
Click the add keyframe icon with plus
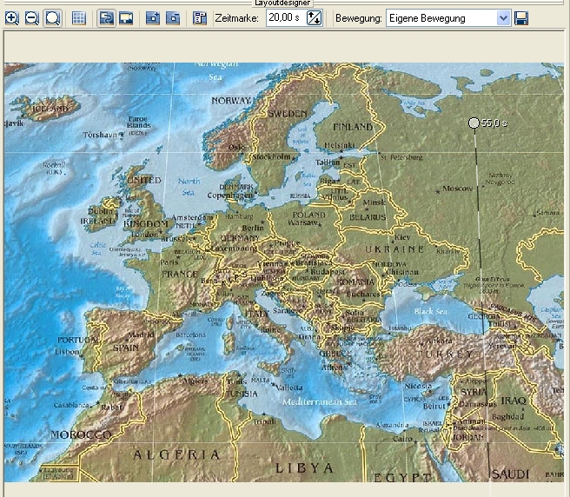(x=153, y=18)
